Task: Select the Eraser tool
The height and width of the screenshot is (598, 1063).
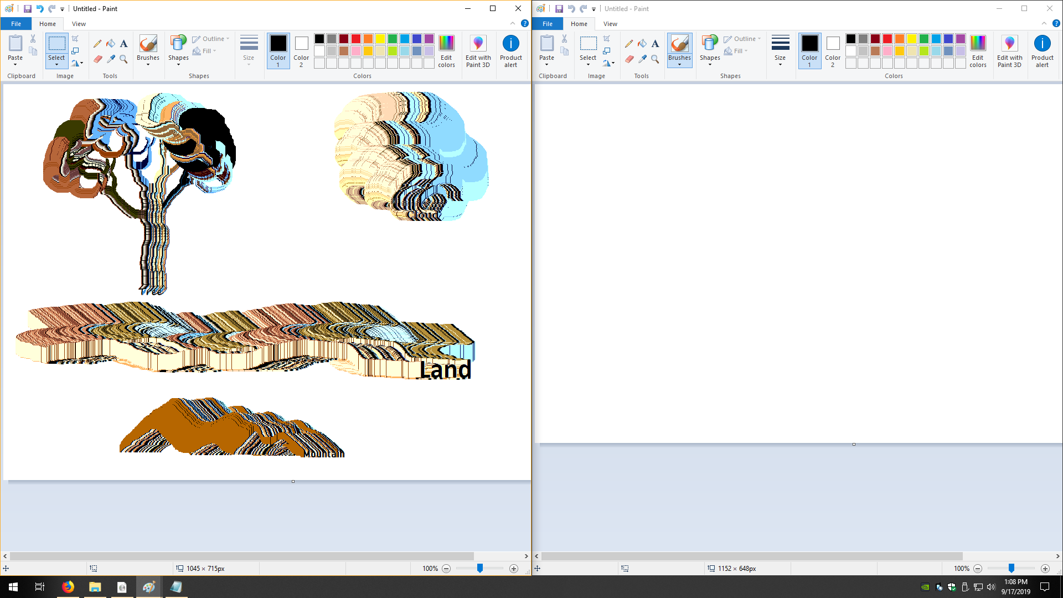Action: point(97,59)
